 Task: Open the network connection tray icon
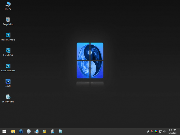tap(160, 131)
